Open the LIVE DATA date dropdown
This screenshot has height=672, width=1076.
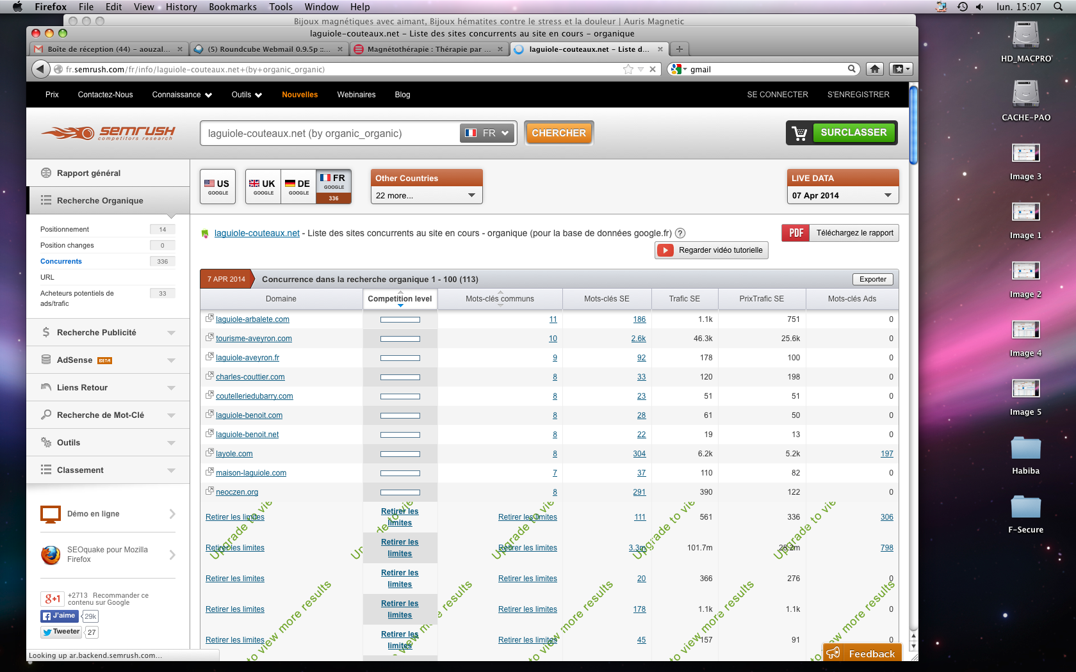842,195
